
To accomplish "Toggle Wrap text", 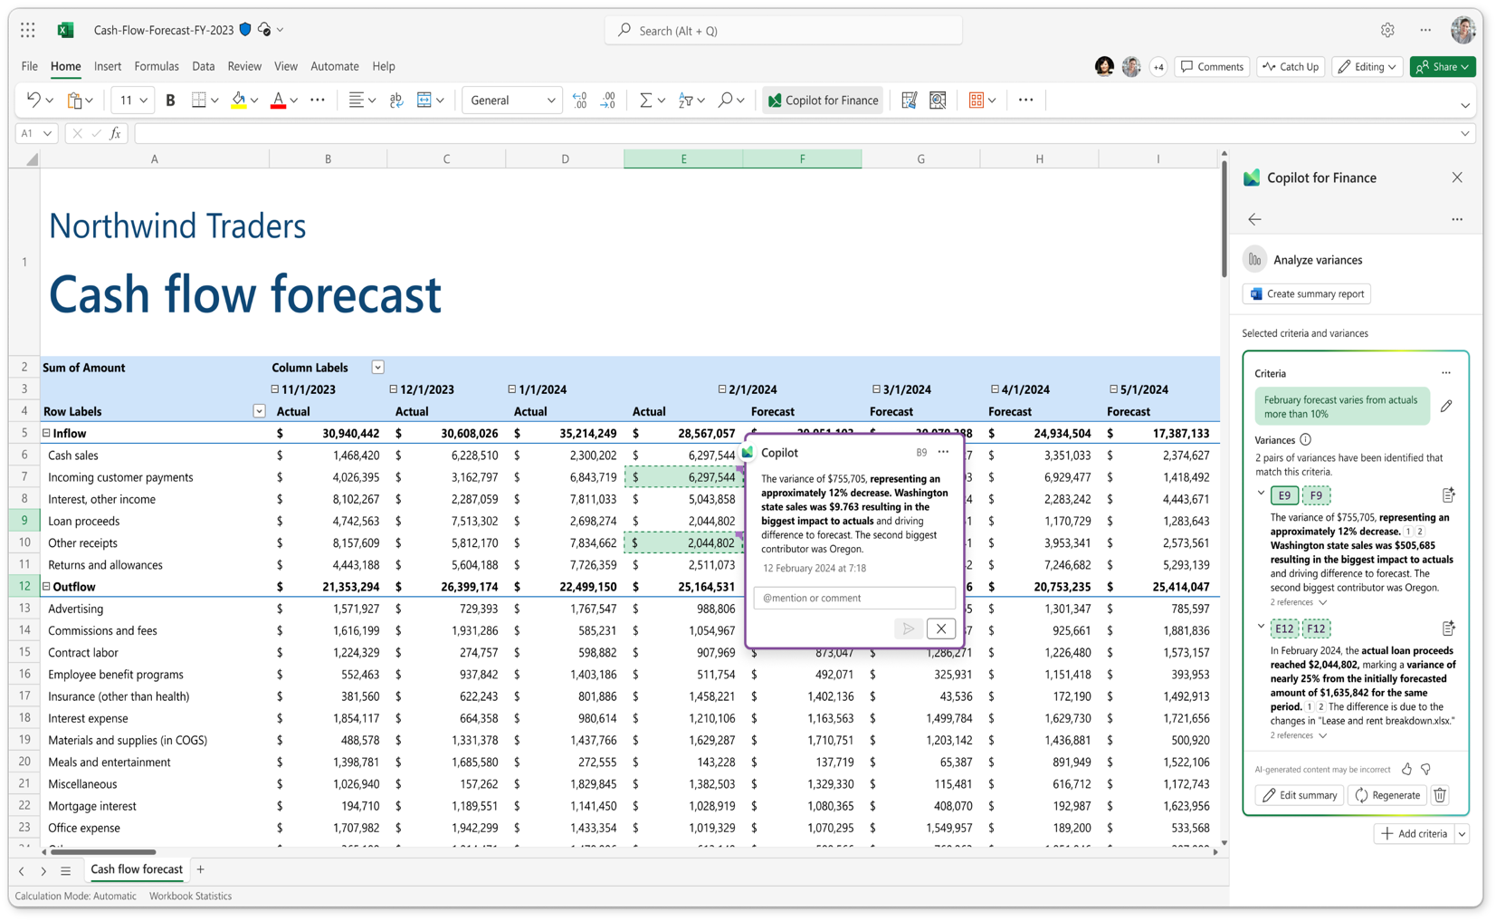I will [396, 100].
